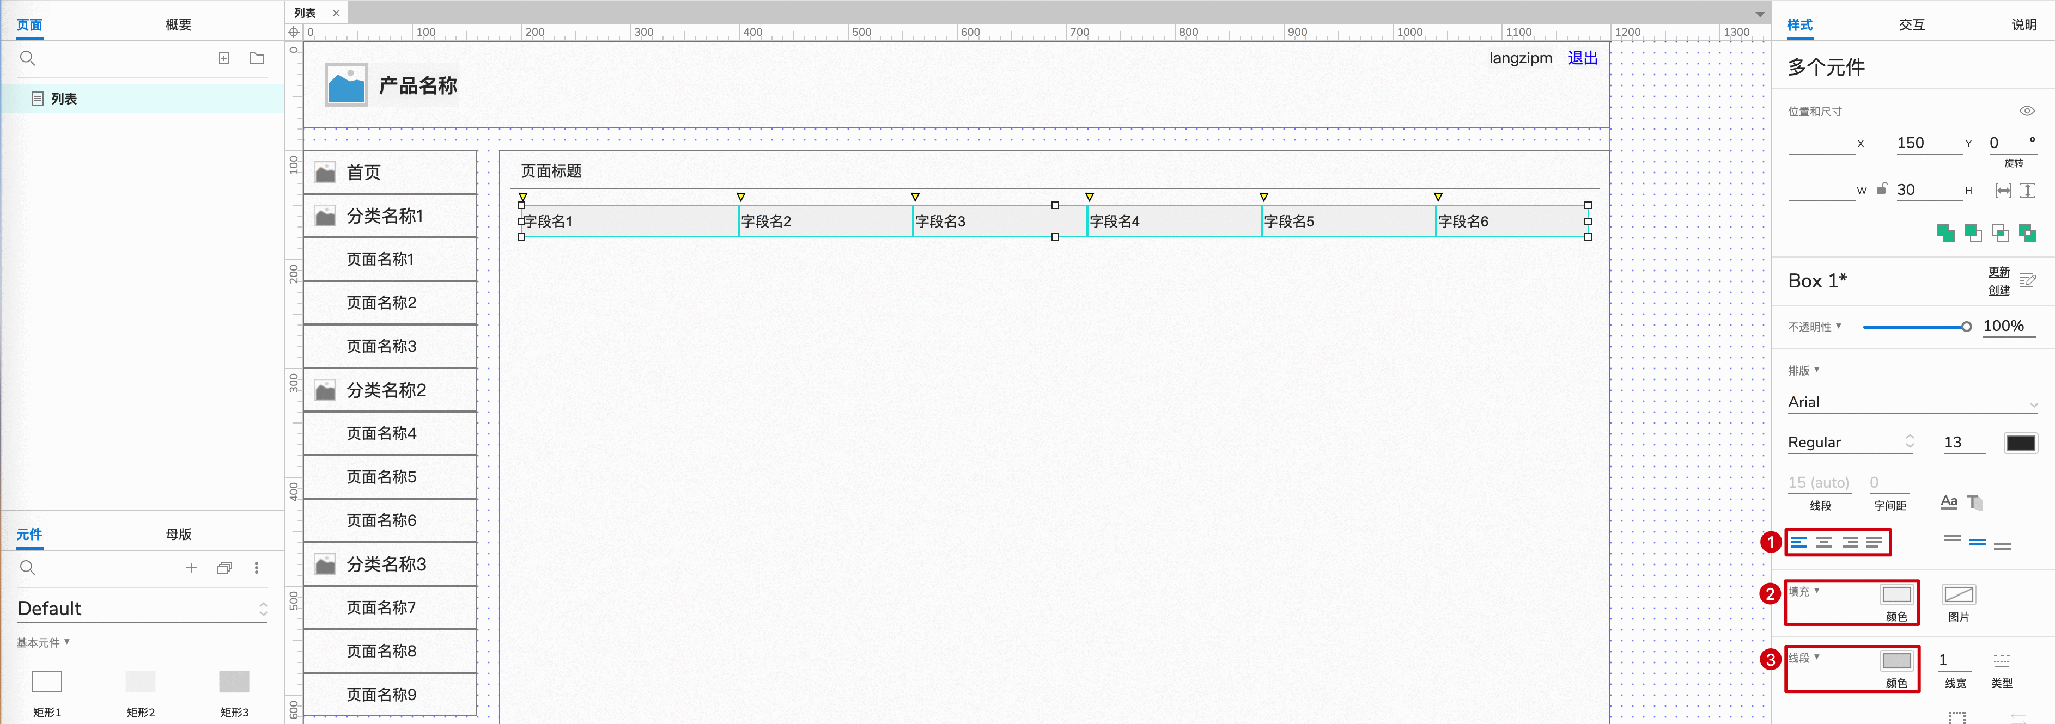This screenshot has width=2055, height=724.
Task: Open the 说明 notes tab
Action: (x=2024, y=24)
